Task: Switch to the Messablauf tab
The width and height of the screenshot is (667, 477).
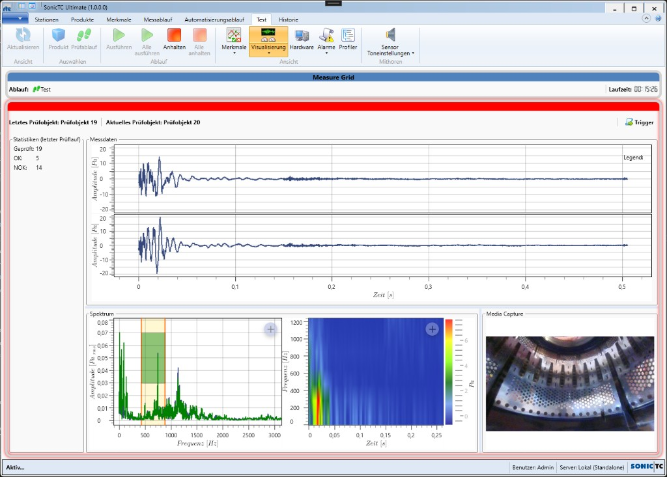Action: (158, 20)
